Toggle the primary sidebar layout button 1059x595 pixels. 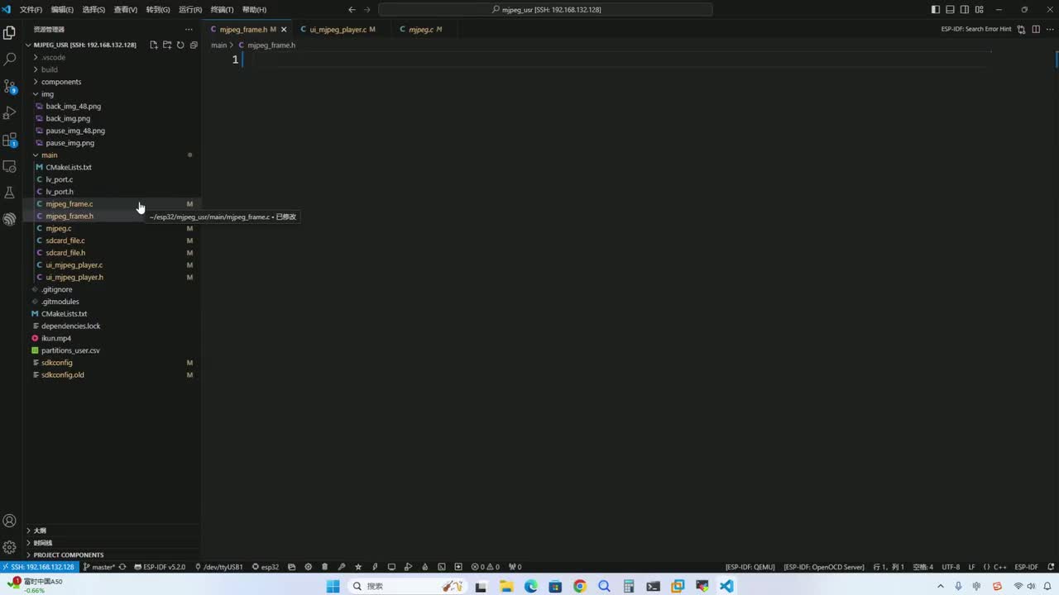[x=936, y=10]
